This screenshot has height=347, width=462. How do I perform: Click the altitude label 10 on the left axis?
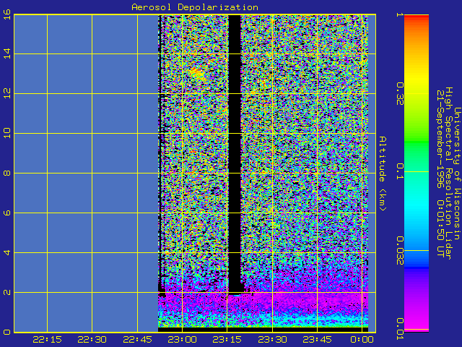(7, 133)
